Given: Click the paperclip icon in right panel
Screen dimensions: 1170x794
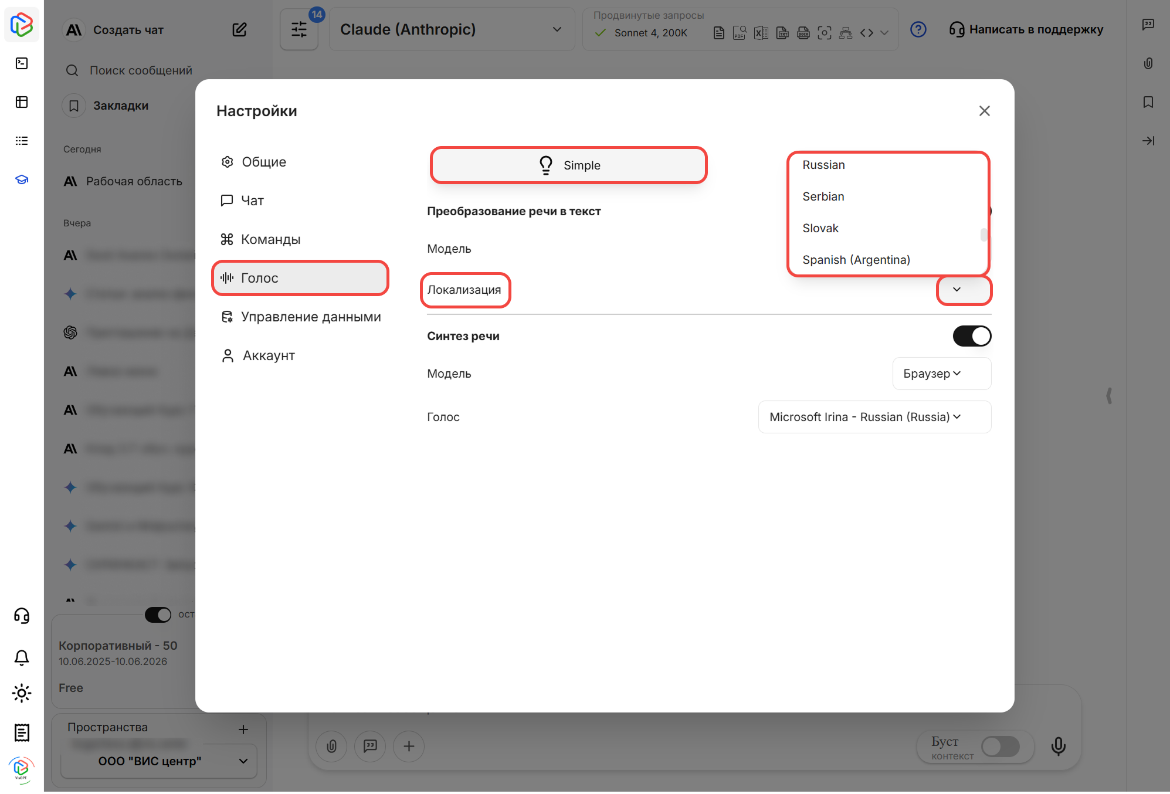Looking at the screenshot, I should tap(1148, 63).
